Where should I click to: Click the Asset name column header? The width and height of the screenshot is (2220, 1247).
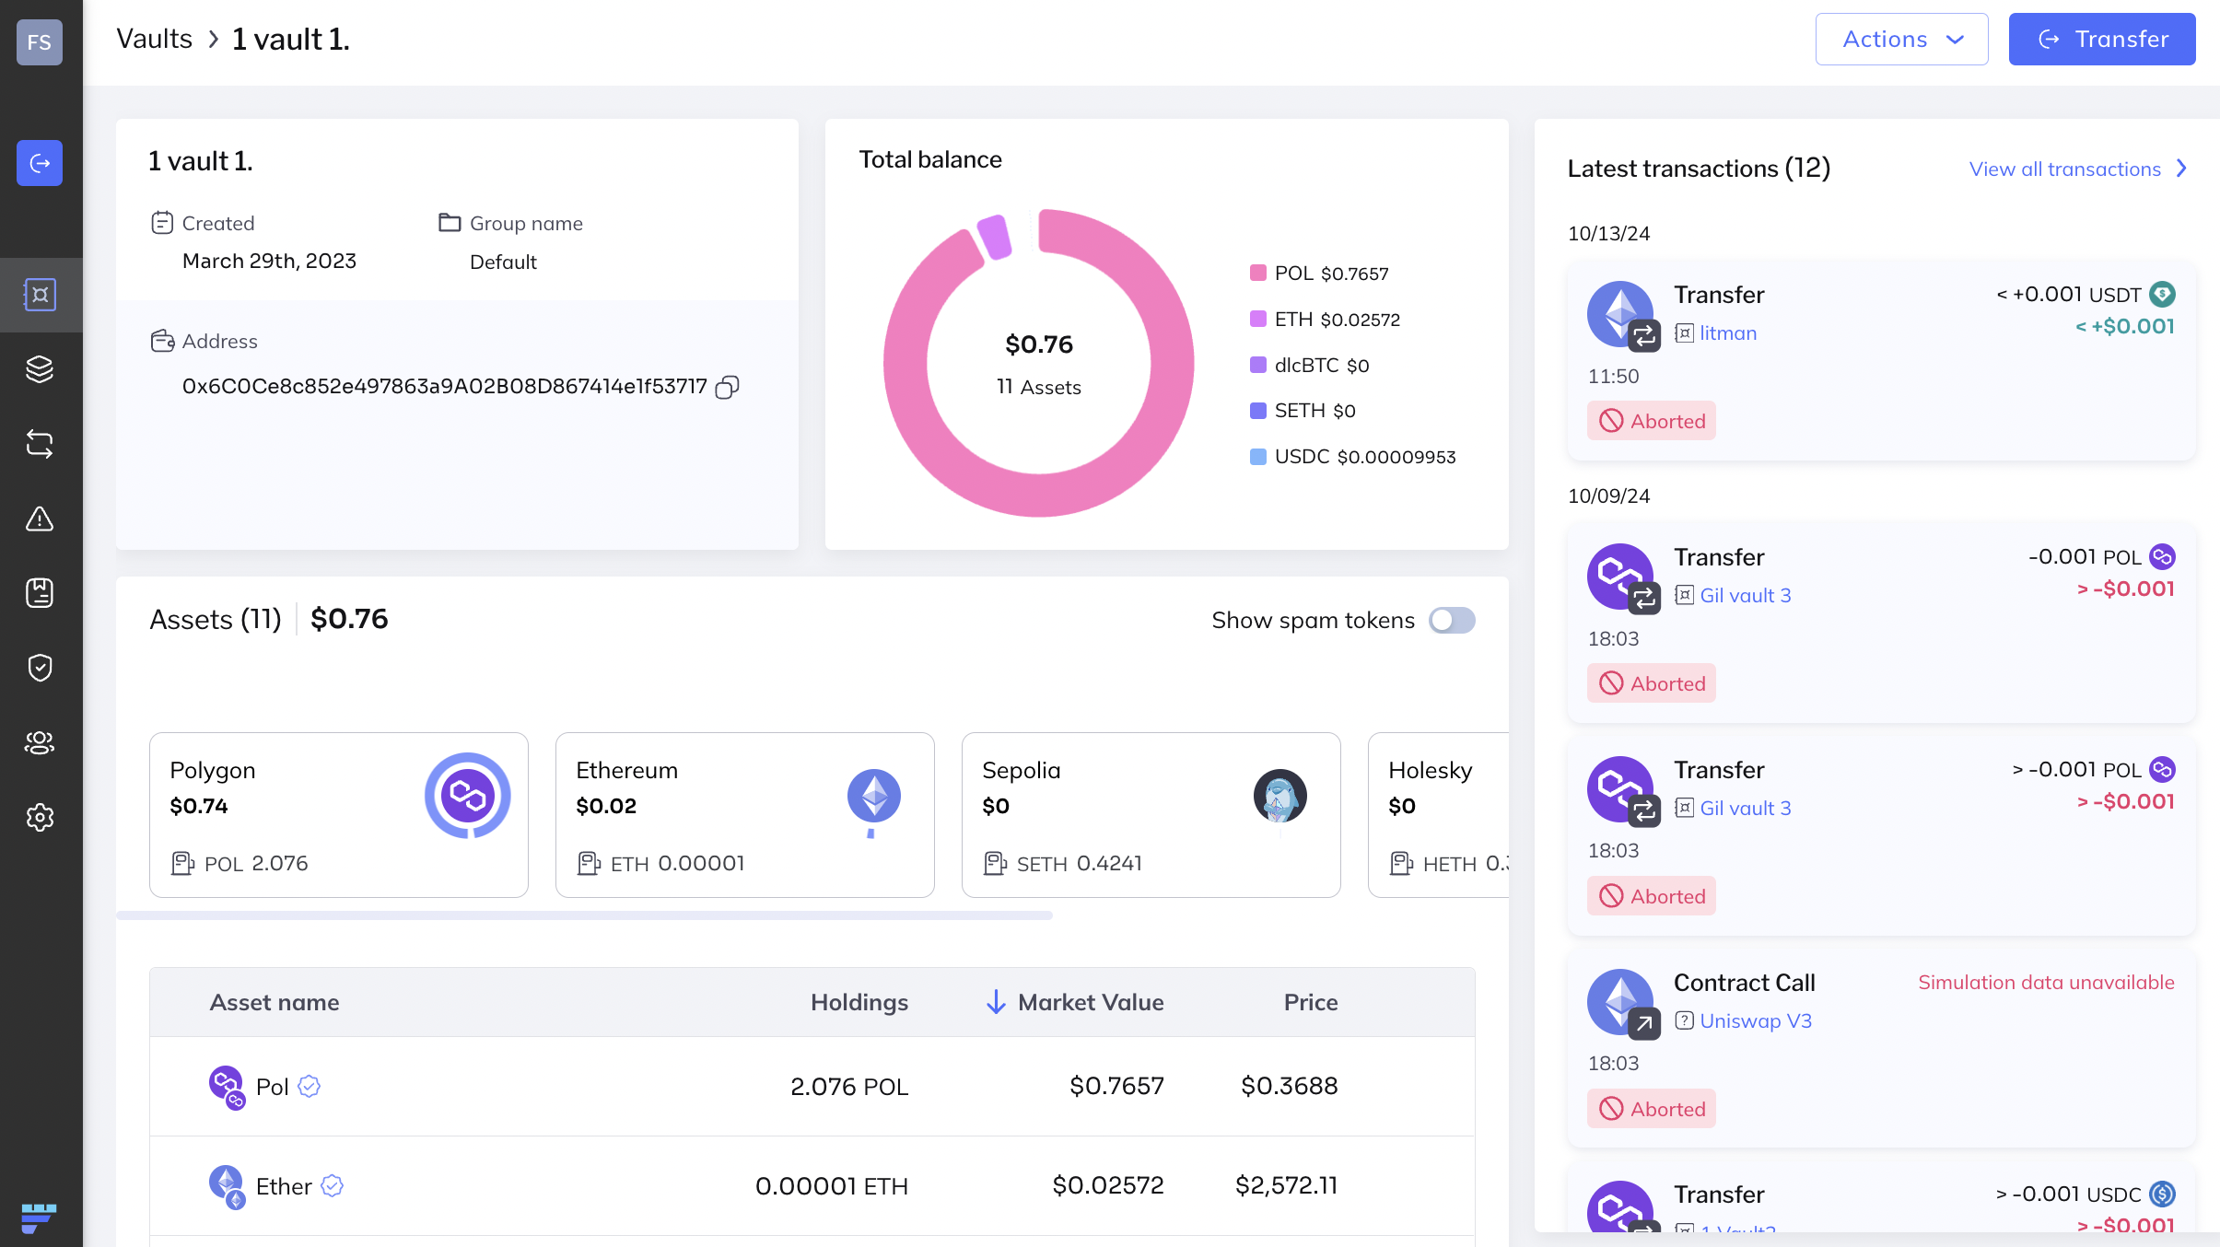pos(275,1002)
